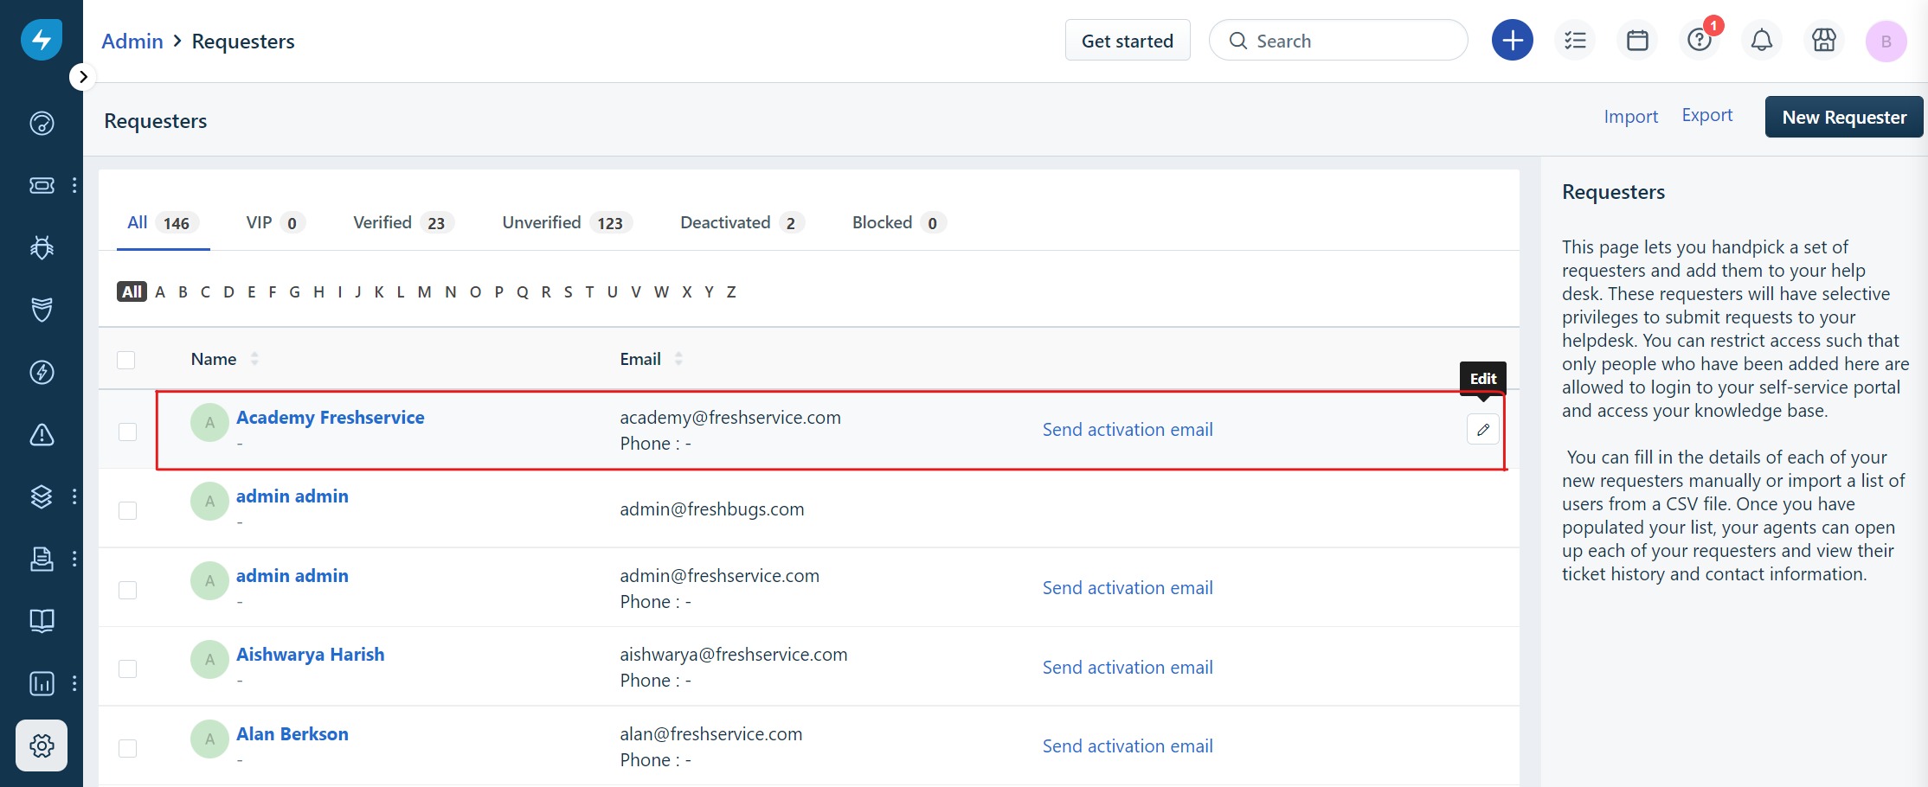Open the Purchase orders stamp icon
The height and width of the screenshot is (787, 1928).
pos(42,559)
